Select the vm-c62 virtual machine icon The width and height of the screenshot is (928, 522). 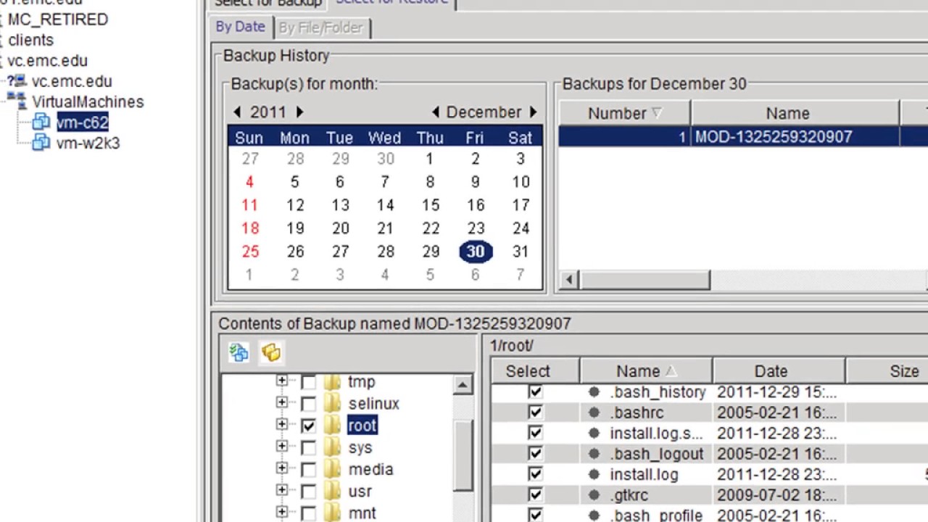tap(41, 123)
